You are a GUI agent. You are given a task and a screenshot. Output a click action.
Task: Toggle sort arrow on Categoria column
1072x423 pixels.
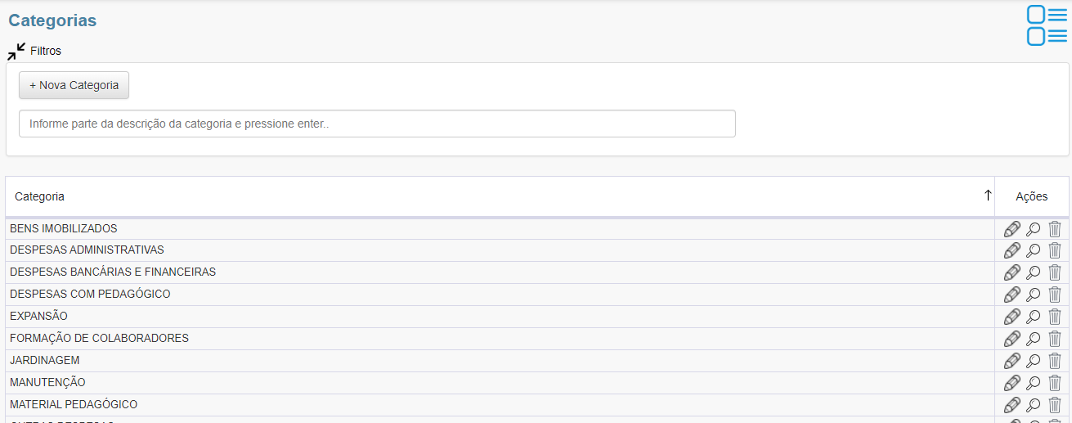[988, 196]
